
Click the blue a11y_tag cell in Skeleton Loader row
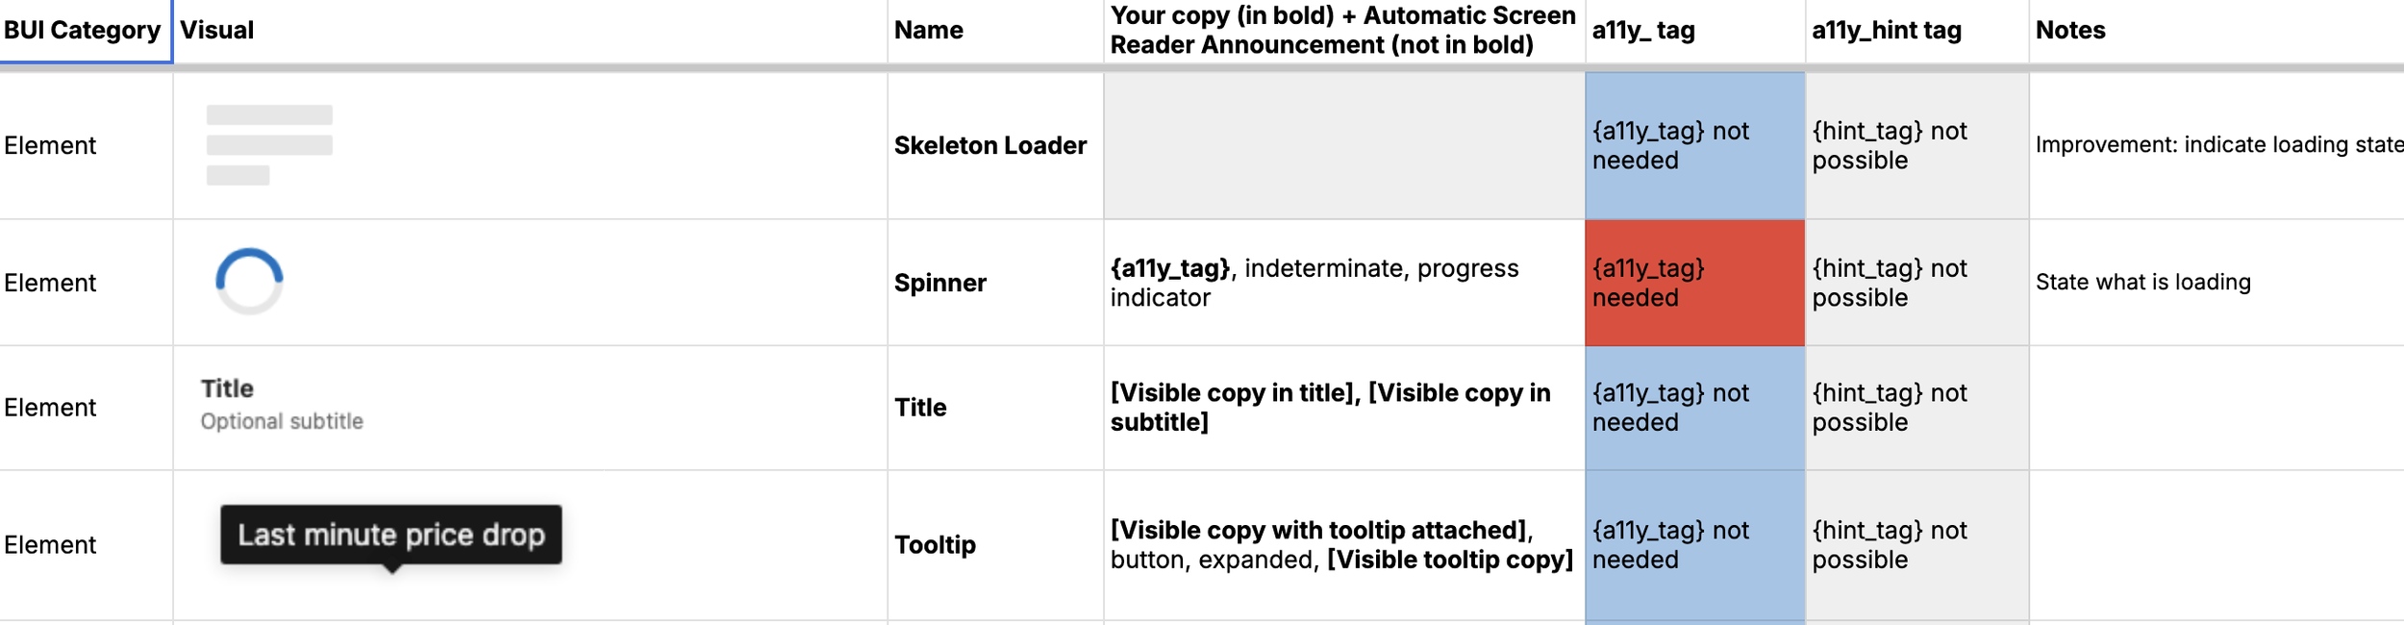pos(1694,145)
